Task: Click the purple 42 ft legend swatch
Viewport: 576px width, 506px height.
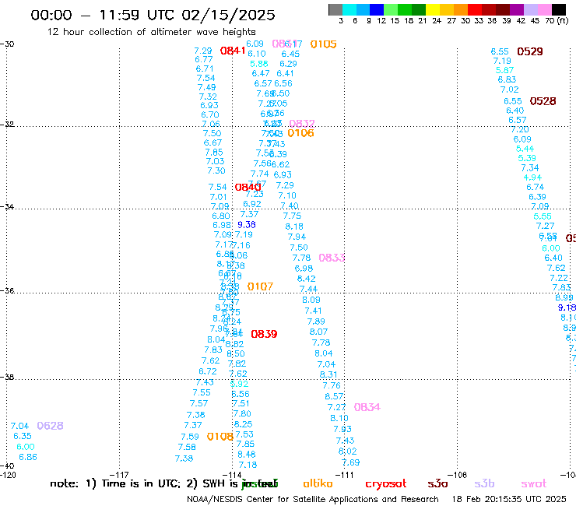Action: pyautogui.click(x=517, y=9)
